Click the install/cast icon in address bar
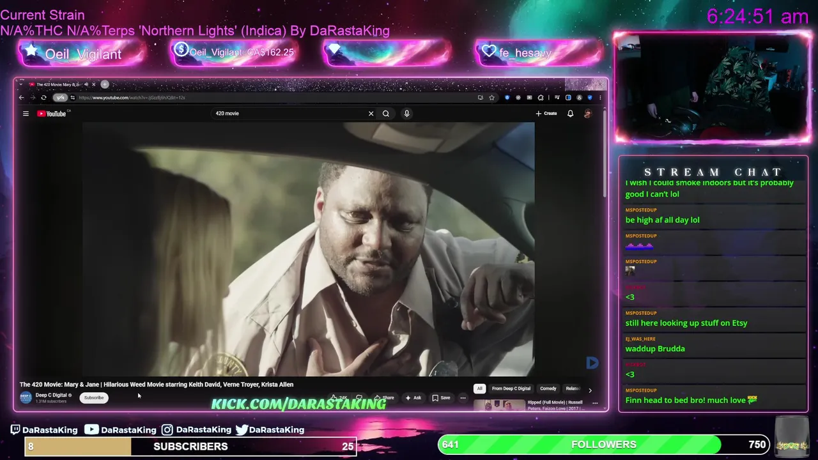Image resolution: width=818 pixels, height=460 pixels. (x=480, y=98)
